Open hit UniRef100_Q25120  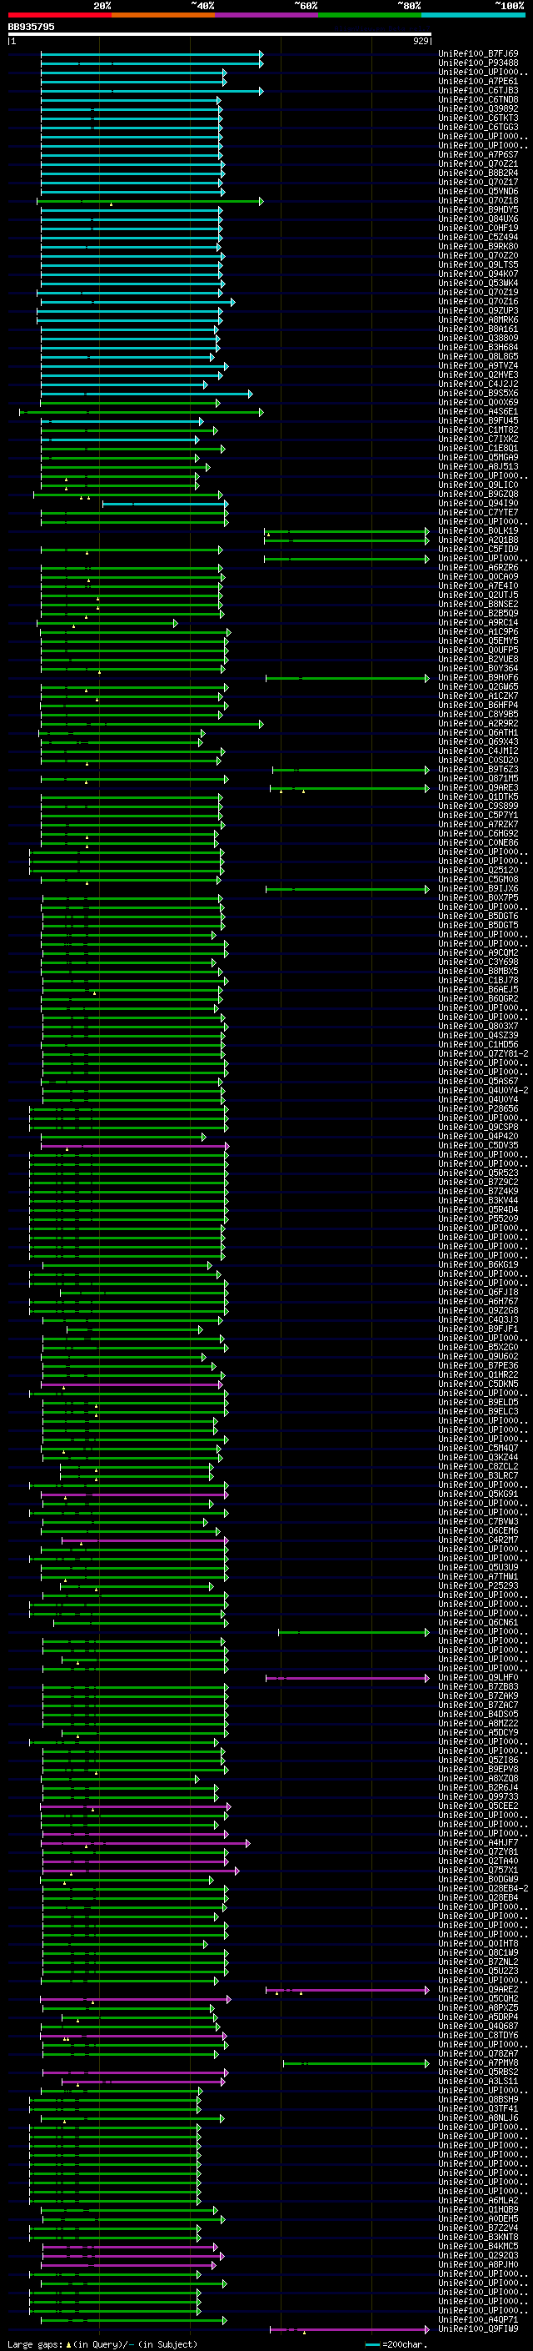click(478, 870)
